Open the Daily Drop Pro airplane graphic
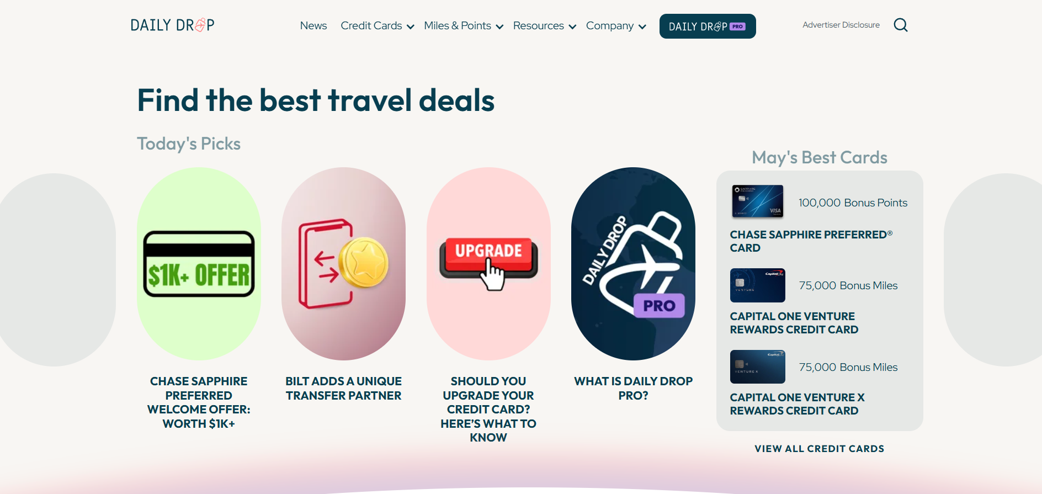 tap(633, 264)
